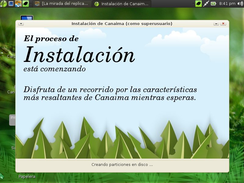The height and width of the screenshot is (183, 244).
Task: Click the green leaf launcher in panel
Action: 26,4
